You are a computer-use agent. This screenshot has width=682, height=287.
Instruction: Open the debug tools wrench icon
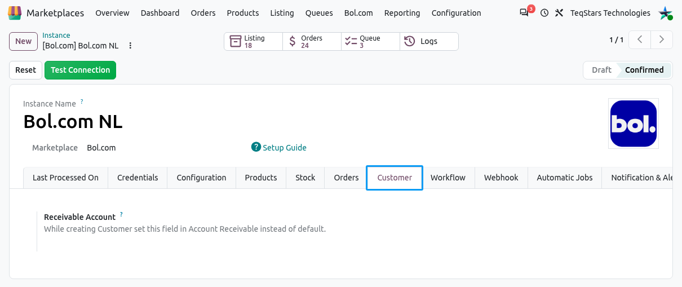(559, 13)
